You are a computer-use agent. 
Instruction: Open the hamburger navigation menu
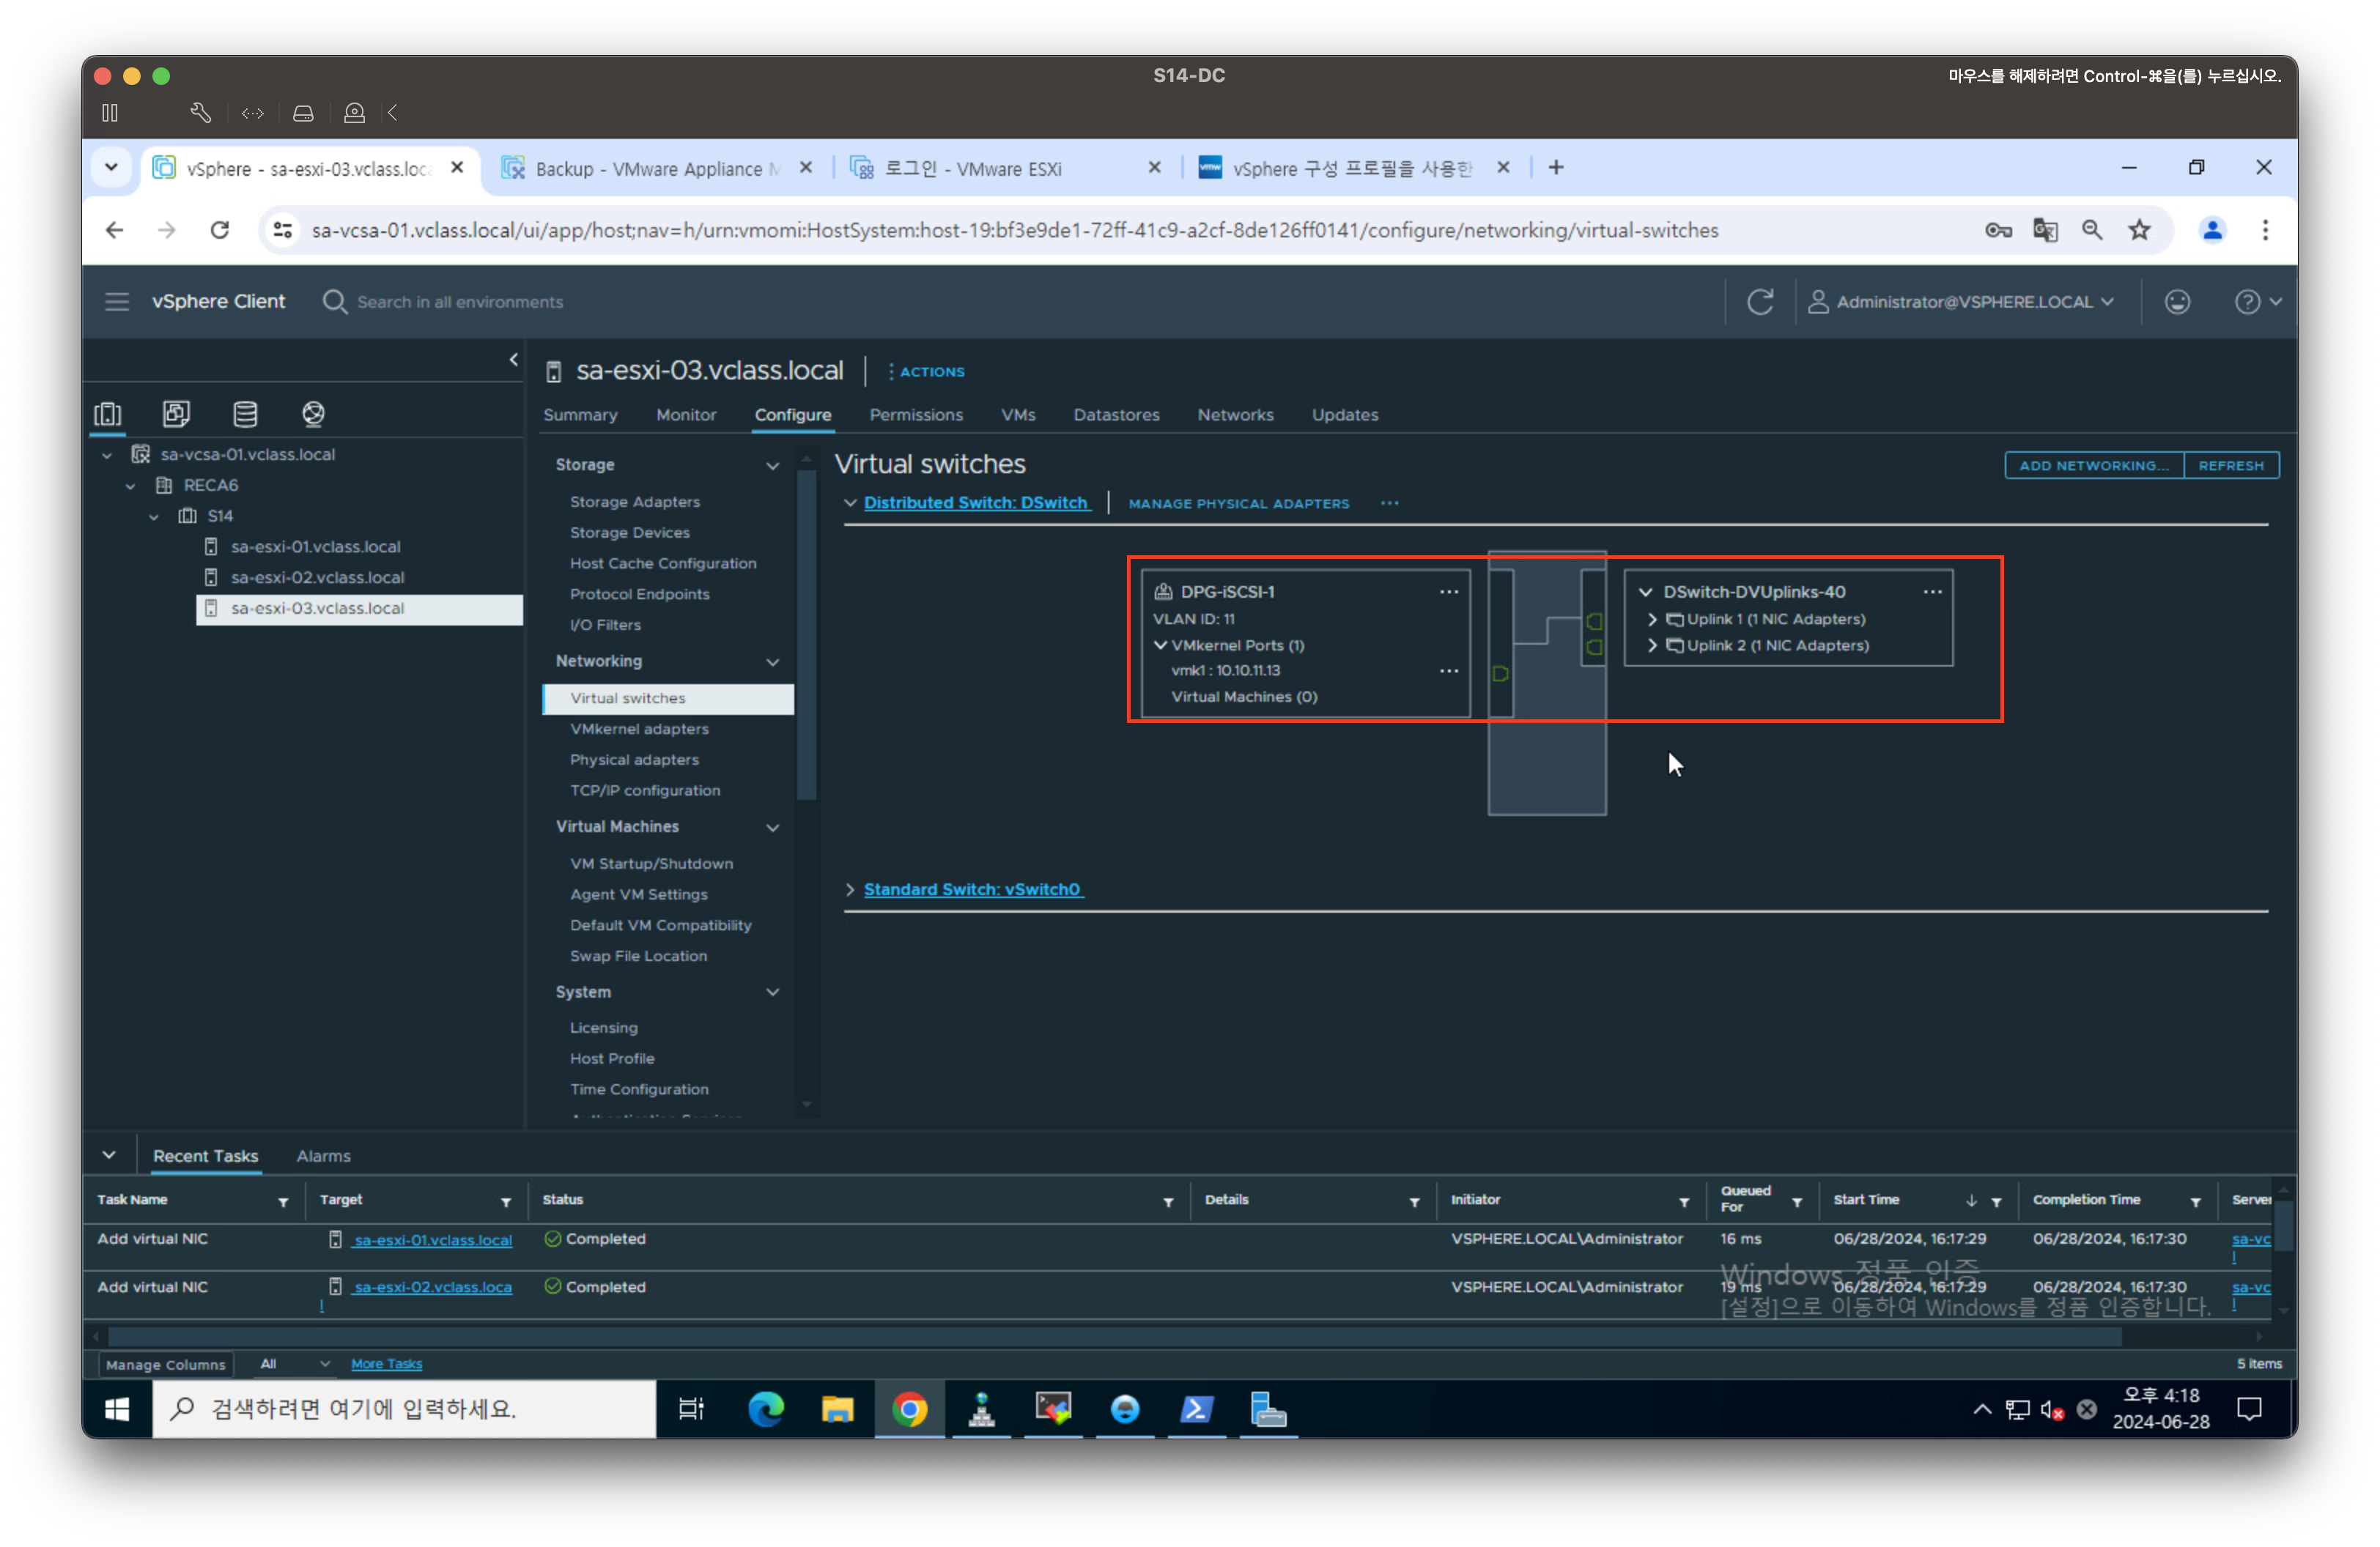click(117, 302)
